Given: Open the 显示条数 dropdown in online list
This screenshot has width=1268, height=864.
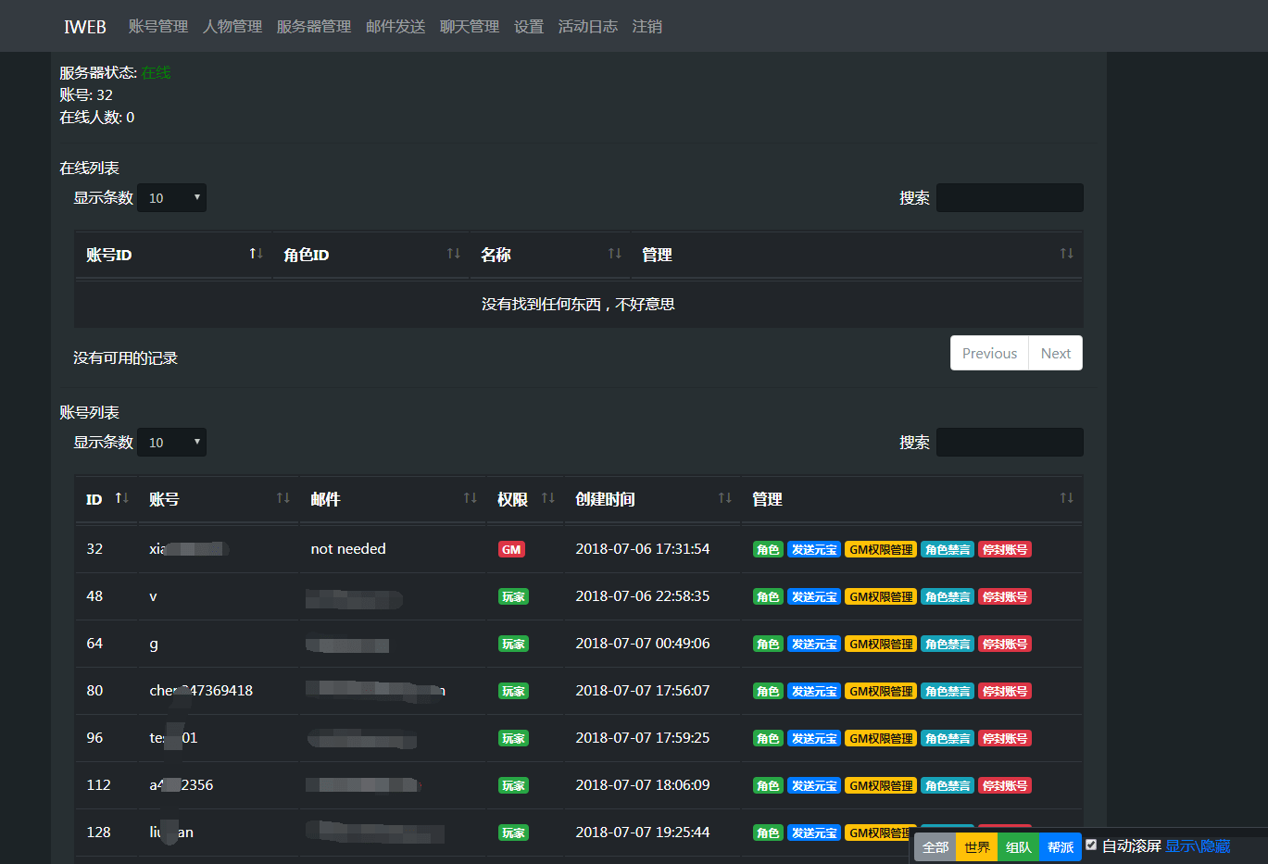Looking at the screenshot, I should [x=171, y=197].
